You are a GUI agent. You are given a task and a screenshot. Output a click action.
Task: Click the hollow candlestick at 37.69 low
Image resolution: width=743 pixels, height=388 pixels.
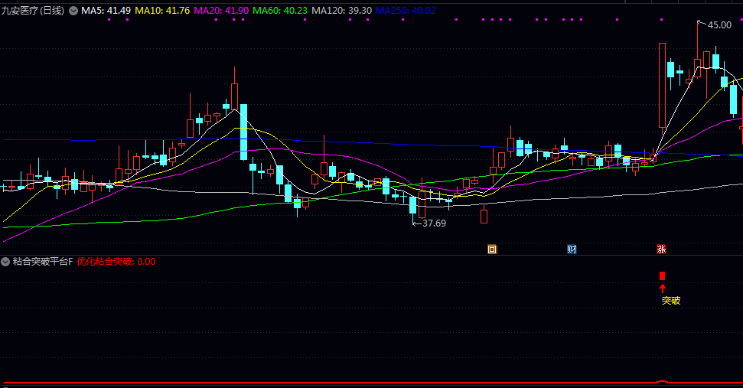click(x=422, y=204)
